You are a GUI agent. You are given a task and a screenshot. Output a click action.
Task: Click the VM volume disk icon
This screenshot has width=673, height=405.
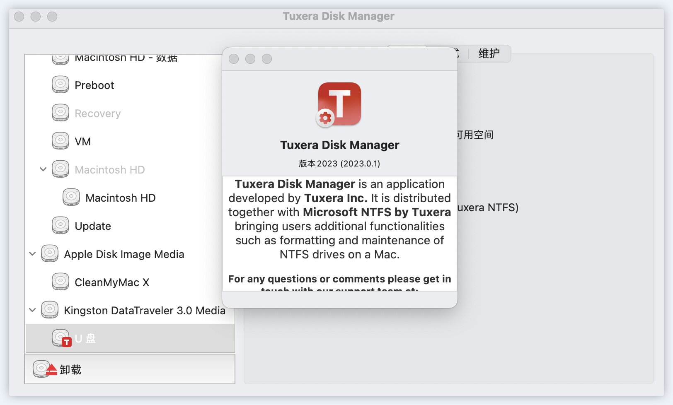click(x=61, y=140)
